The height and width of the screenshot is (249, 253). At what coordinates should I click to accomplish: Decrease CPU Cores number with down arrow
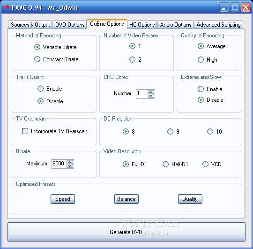(x=151, y=96)
